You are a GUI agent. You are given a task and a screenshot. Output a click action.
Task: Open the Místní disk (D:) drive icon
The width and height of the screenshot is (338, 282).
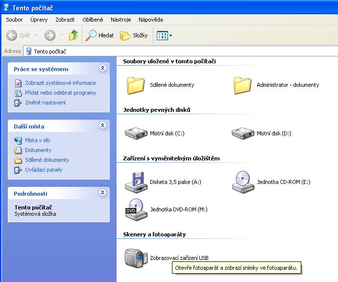(242, 133)
